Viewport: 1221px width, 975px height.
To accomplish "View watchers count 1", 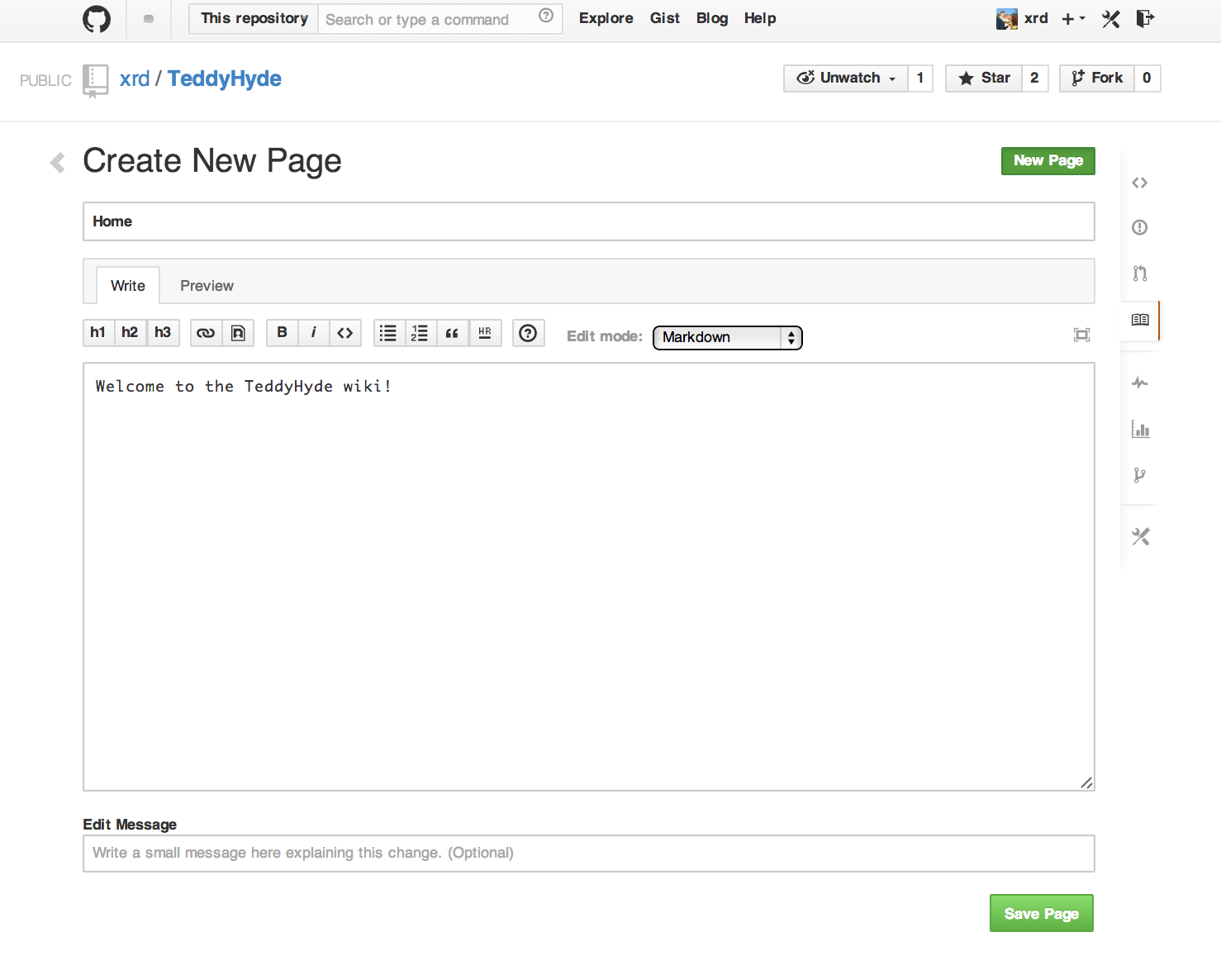I will click(x=920, y=78).
